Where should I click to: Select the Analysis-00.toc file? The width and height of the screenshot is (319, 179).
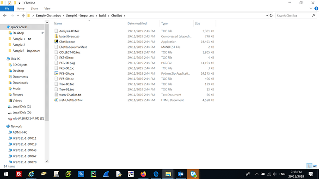(69, 31)
